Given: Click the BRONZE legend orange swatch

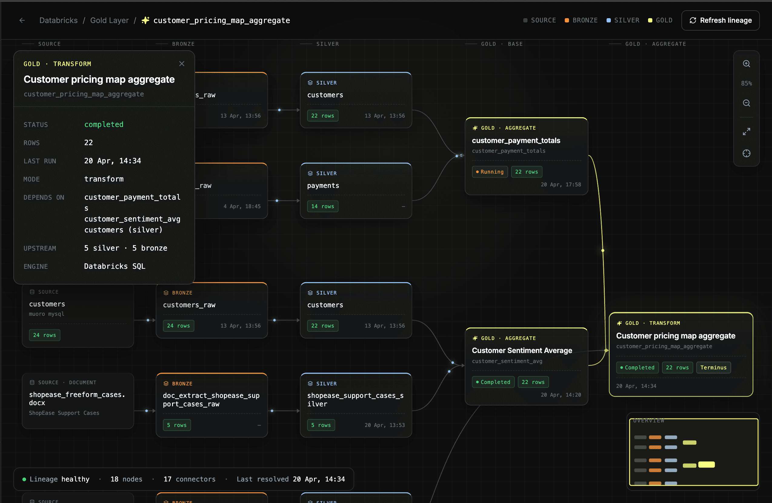Looking at the screenshot, I should pos(567,20).
